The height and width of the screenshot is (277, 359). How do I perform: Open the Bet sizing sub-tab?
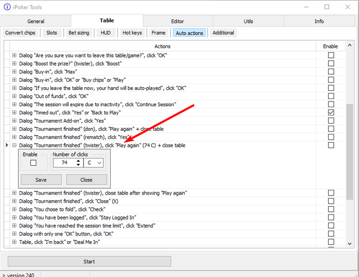pos(79,33)
